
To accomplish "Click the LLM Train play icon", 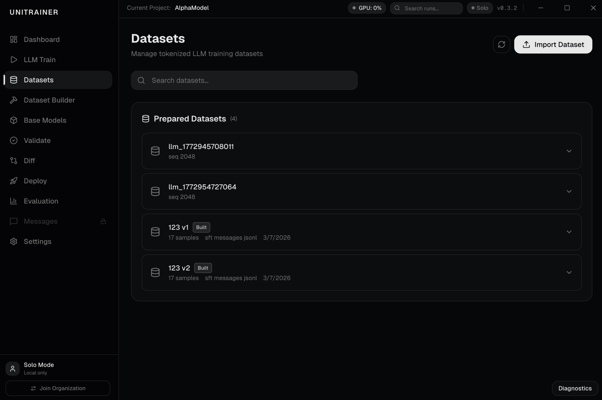I will point(14,60).
